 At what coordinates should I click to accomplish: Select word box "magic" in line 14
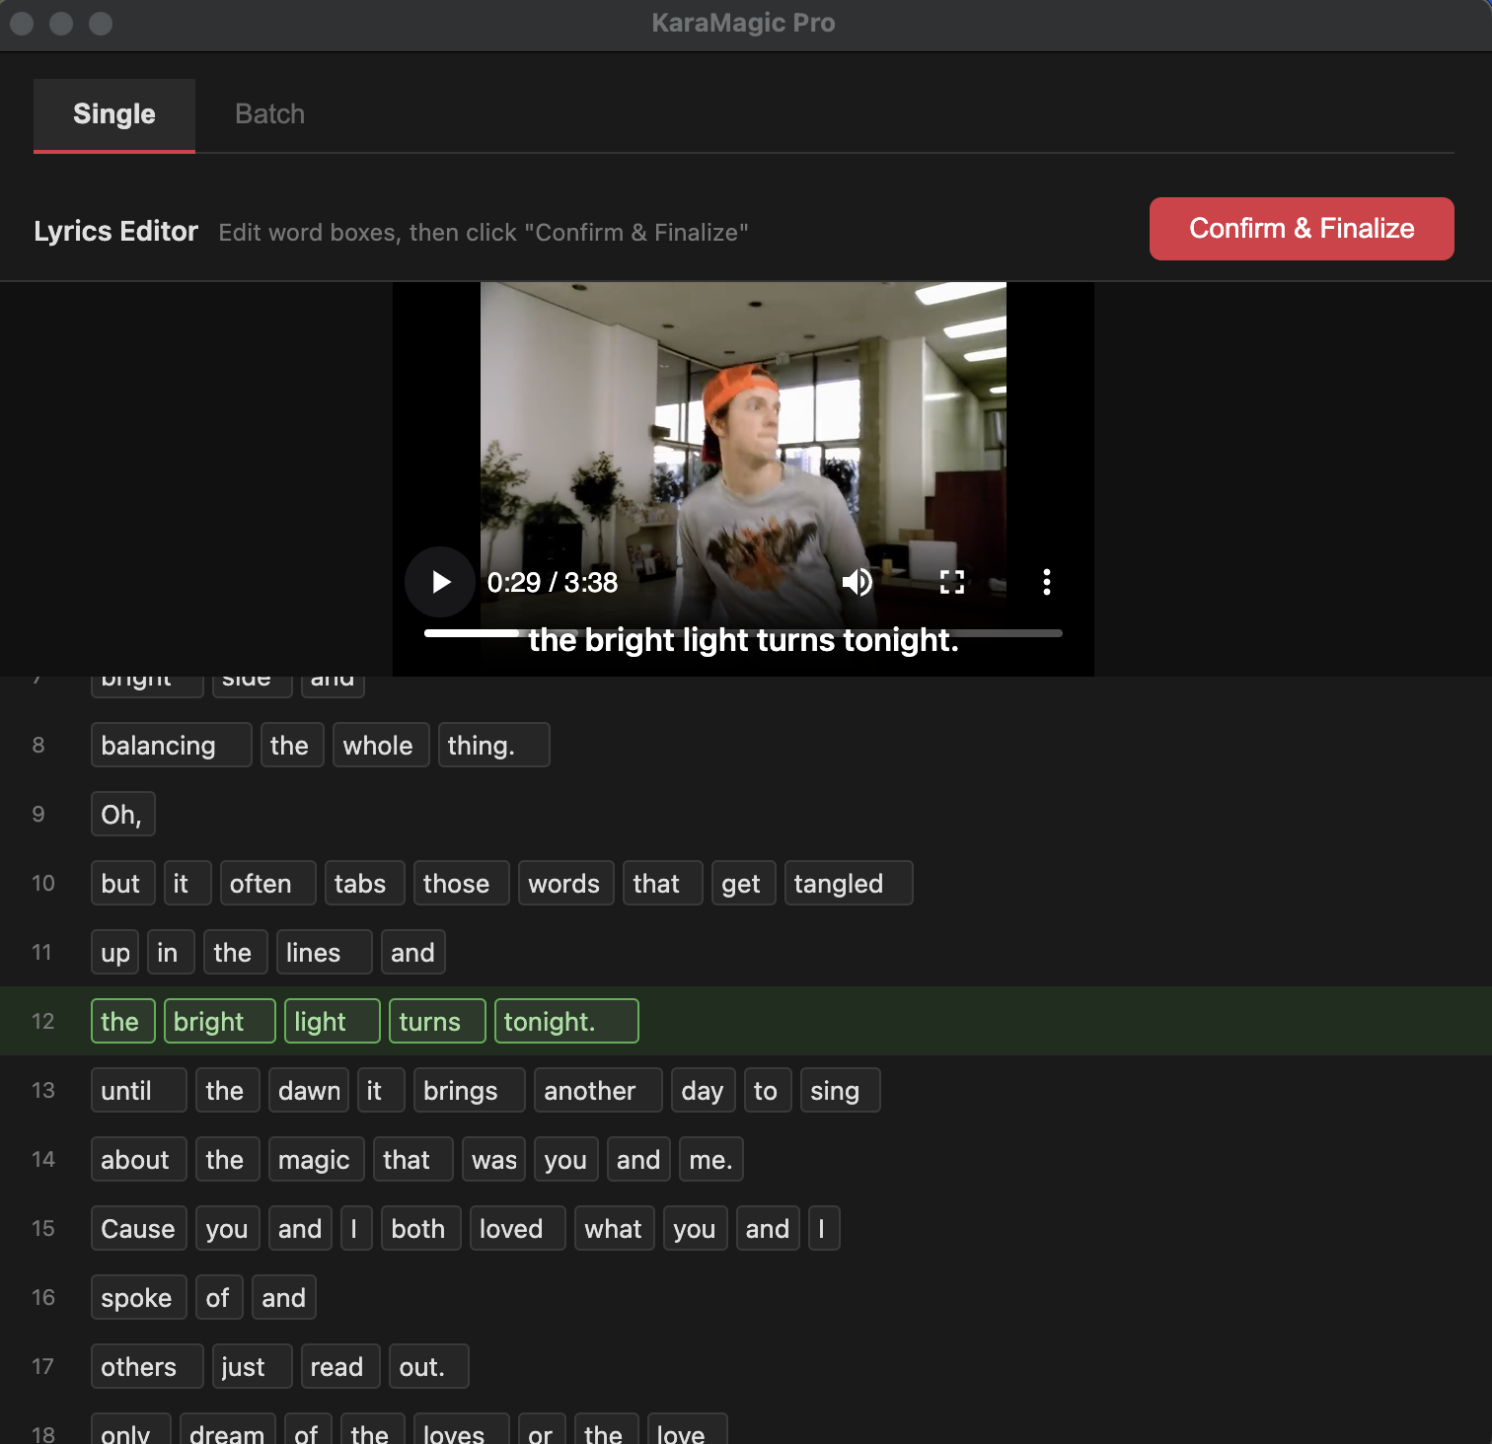[x=317, y=1159]
